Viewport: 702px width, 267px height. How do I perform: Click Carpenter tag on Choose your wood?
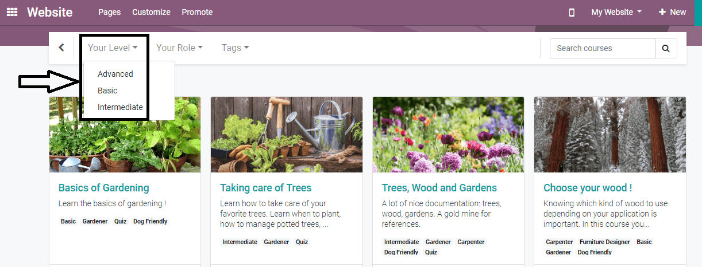pyautogui.click(x=560, y=242)
